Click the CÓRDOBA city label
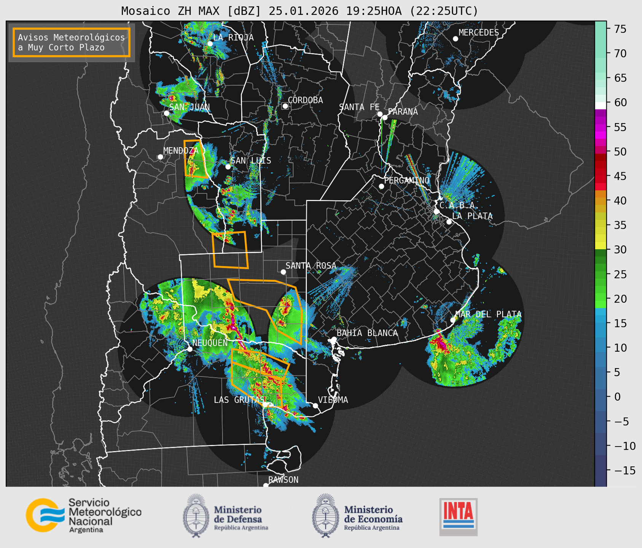This screenshot has height=548, width=642. pyautogui.click(x=305, y=100)
